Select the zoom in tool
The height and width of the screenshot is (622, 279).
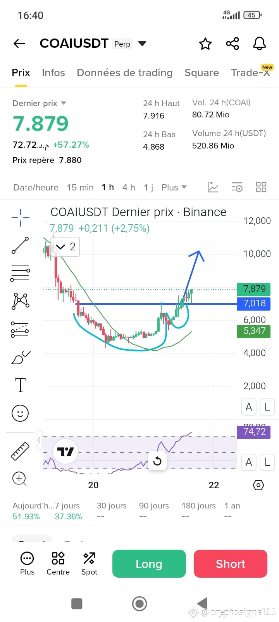tap(19, 479)
